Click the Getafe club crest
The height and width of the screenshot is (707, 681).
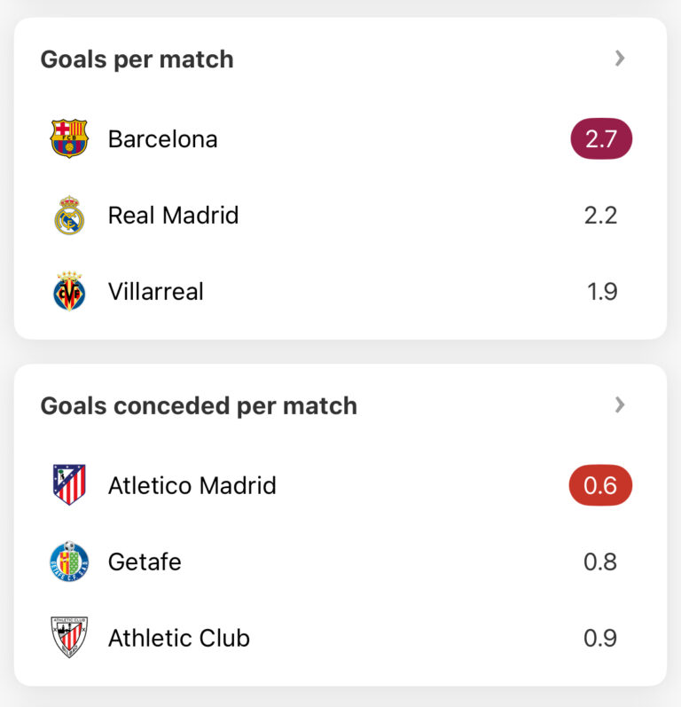(69, 562)
